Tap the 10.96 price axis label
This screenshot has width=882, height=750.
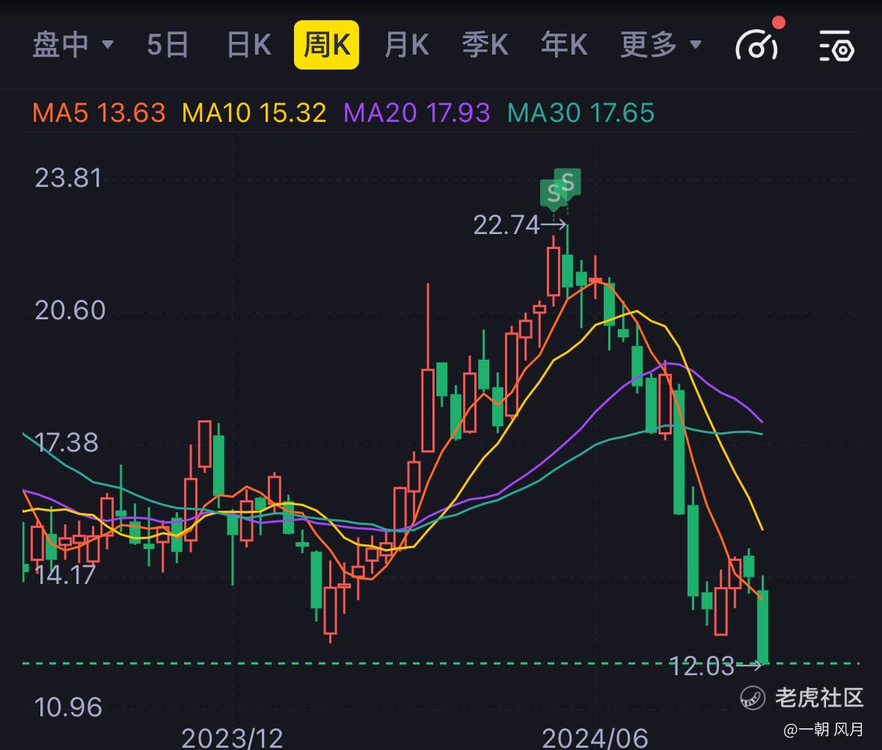(x=68, y=707)
